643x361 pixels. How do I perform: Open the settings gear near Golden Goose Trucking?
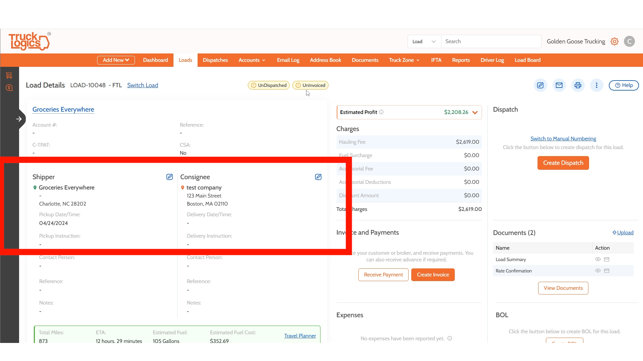click(615, 41)
